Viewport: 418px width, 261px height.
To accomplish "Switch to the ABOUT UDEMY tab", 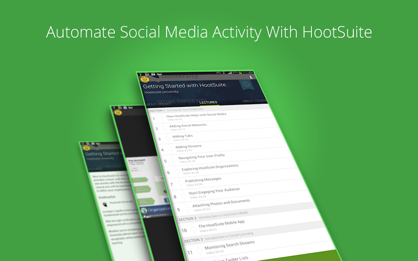I will pos(158,104).
